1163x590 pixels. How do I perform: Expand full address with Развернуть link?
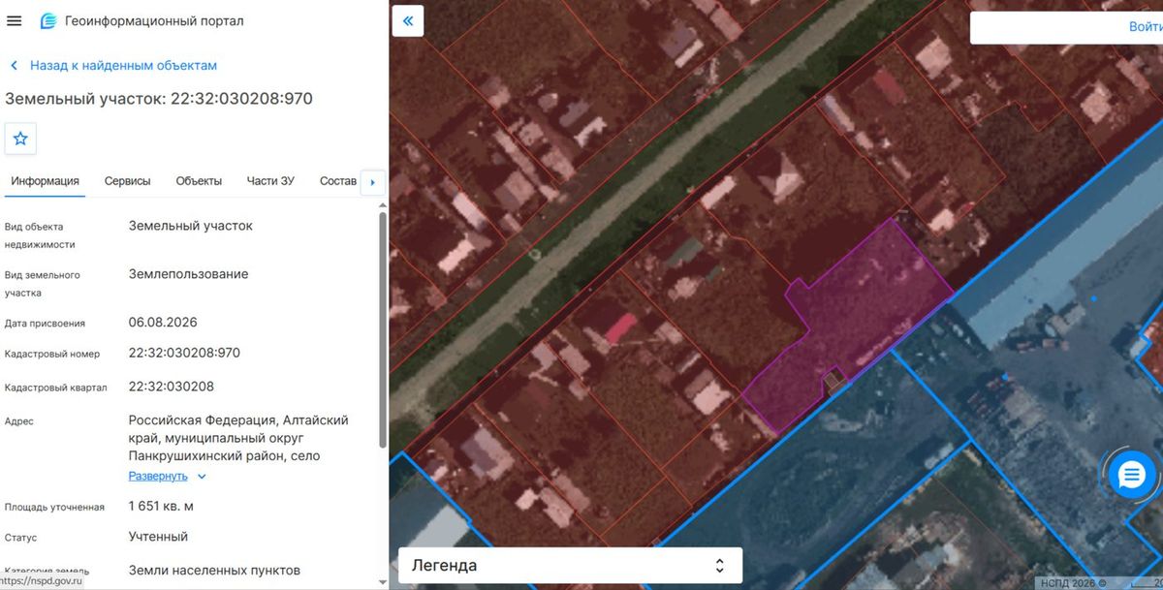coord(158,477)
